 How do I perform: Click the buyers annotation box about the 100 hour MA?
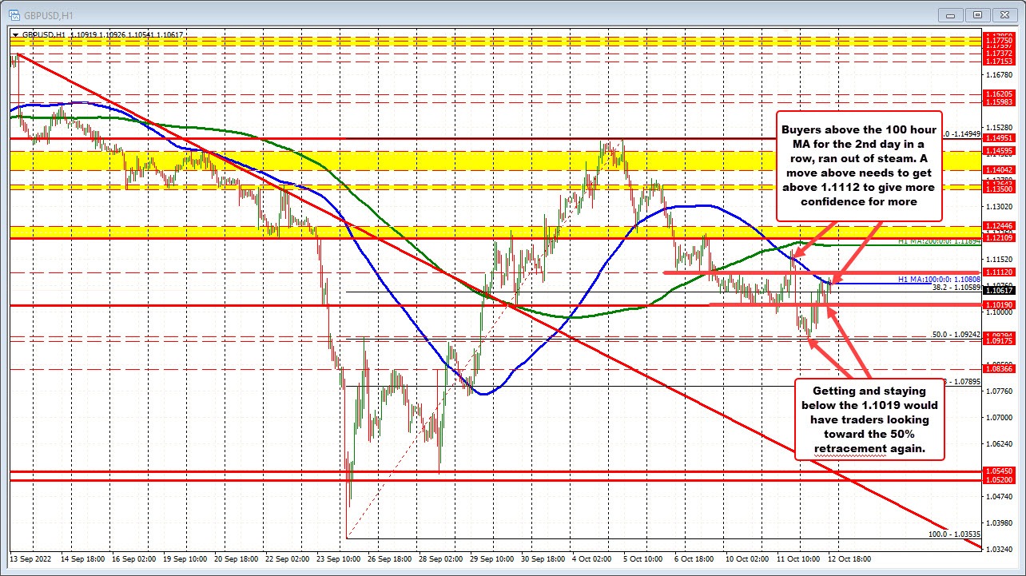pos(860,166)
